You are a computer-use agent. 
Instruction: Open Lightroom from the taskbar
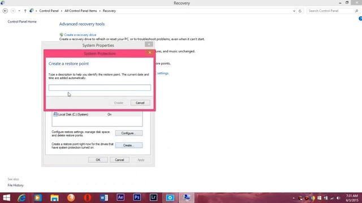click(153, 197)
